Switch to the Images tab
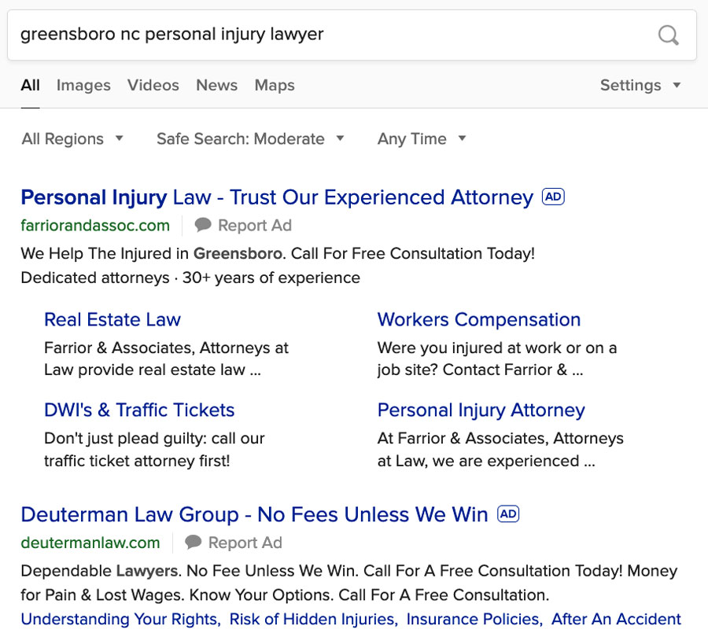This screenshot has width=708, height=644. [83, 85]
